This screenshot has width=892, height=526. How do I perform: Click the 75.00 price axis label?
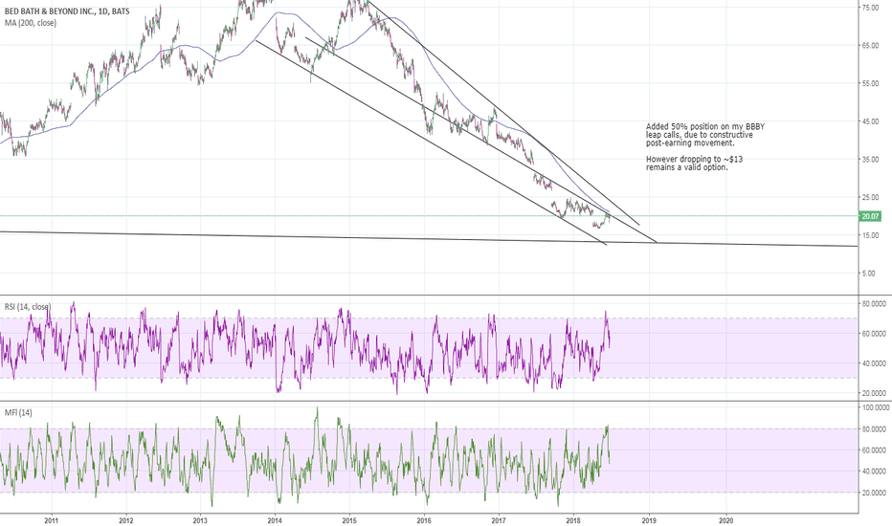click(x=871, y=8)
